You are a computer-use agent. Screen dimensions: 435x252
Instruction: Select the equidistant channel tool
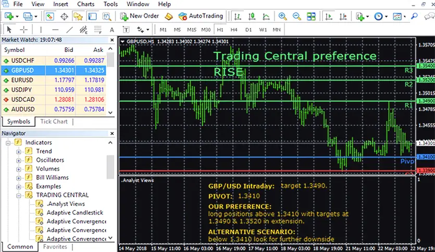[x=83, y=30]
